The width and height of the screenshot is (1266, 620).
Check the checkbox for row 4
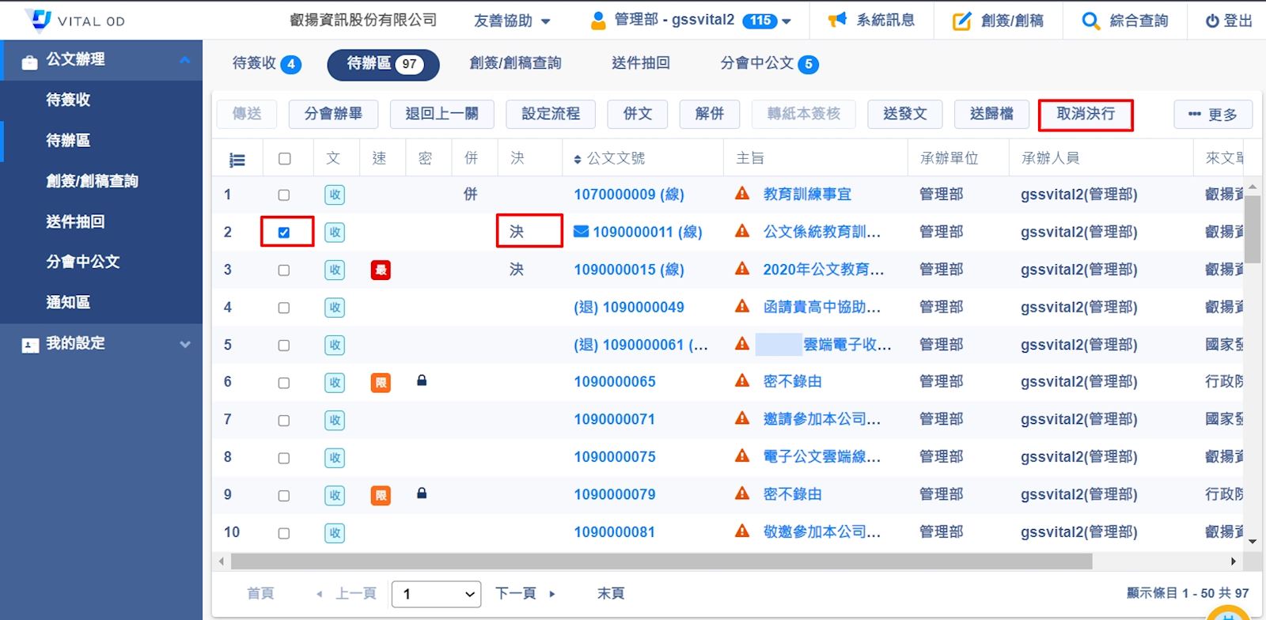[x=284, y=308]
